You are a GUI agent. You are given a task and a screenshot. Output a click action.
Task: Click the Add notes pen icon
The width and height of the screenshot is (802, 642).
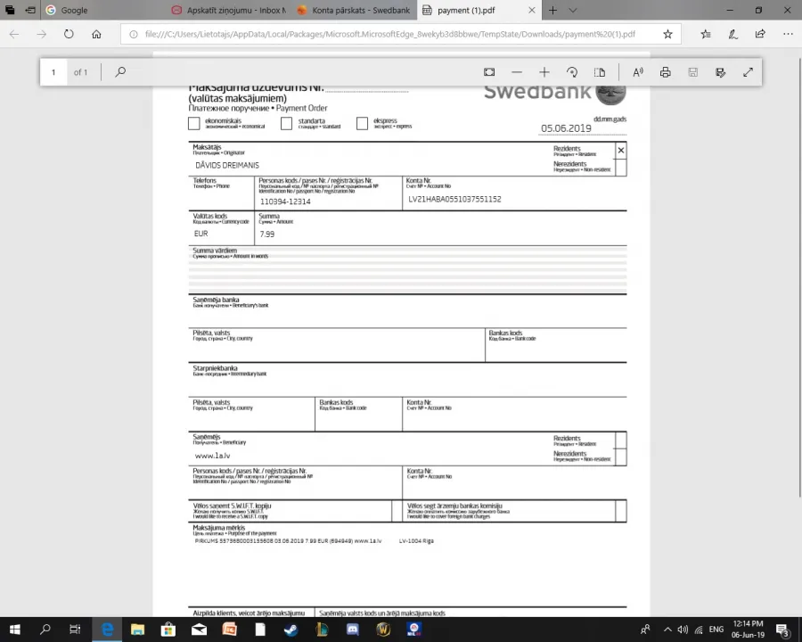733,34
